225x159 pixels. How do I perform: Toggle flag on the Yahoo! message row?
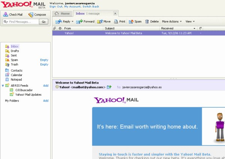[201, 33]
